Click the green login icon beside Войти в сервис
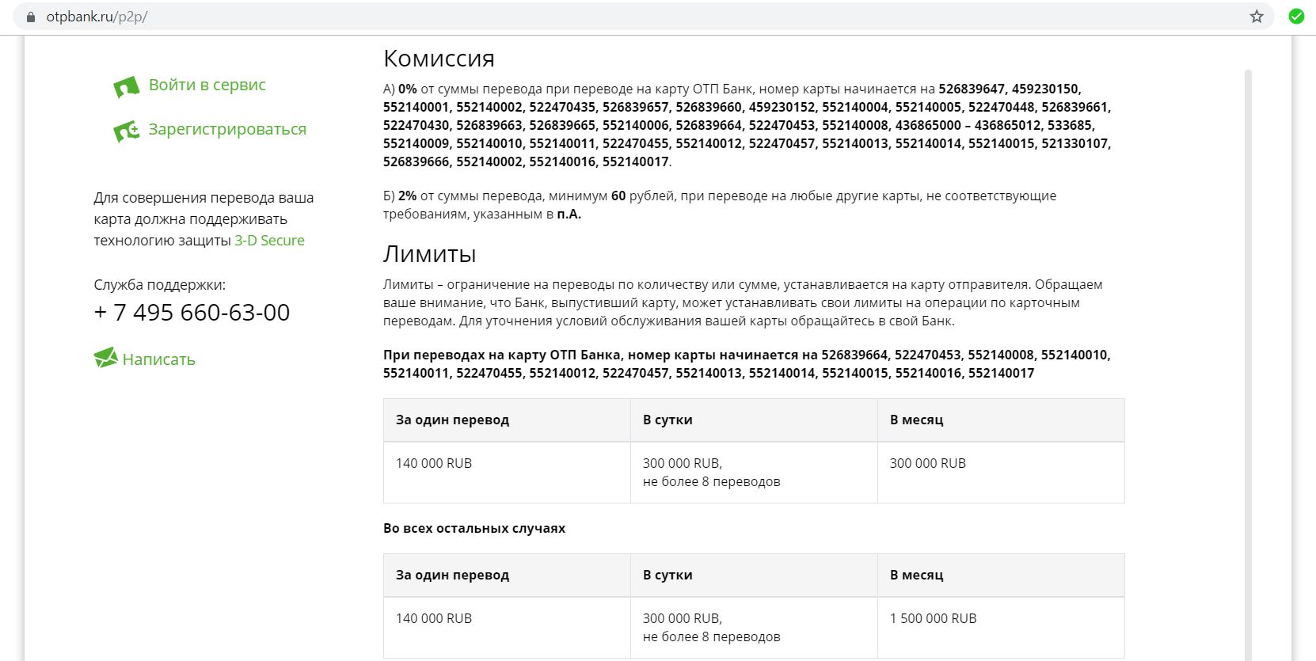 point(126,87)
